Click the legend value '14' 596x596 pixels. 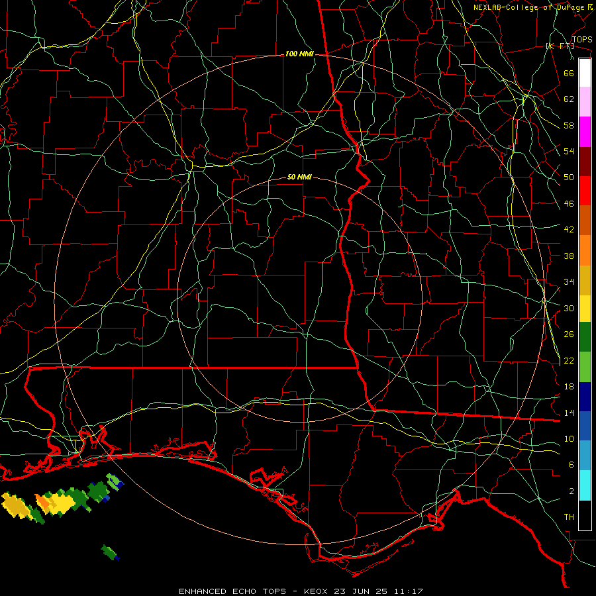coord(569,413)
